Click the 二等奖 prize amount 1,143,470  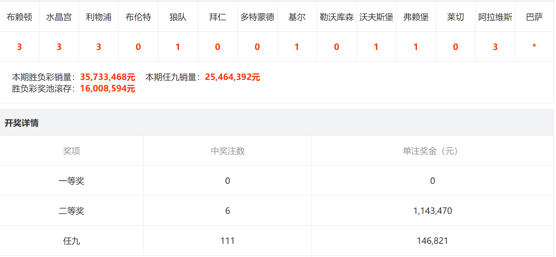(x=433, y=211)
